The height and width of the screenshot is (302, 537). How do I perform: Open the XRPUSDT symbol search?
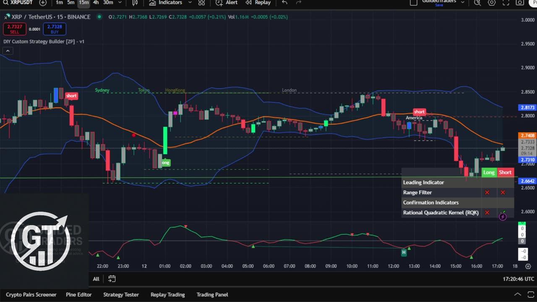tap(18, 3)
